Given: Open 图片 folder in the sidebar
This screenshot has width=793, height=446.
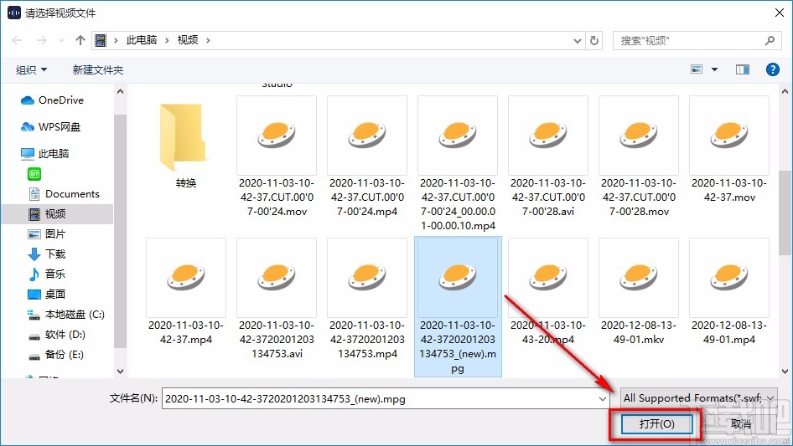Looking at the screenshot, I should coord(47,233).
